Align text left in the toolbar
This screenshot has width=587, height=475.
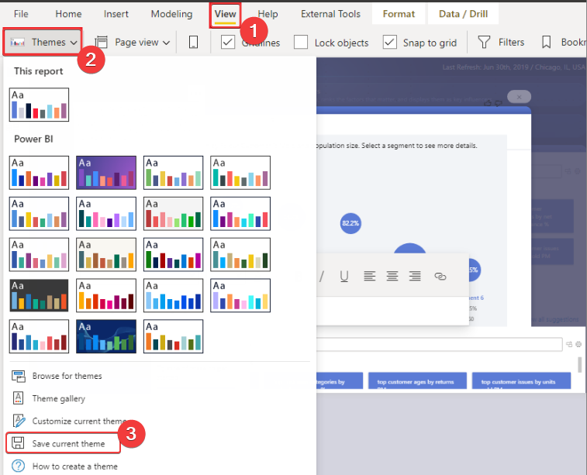pos(370,276)
